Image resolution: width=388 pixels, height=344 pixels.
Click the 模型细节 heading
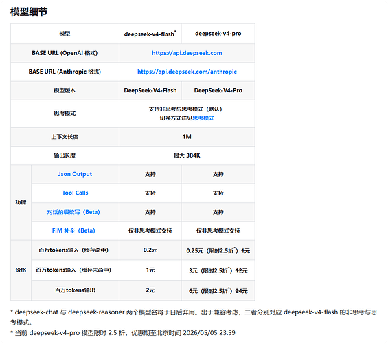pyautogui.click(x=29, y=12)
